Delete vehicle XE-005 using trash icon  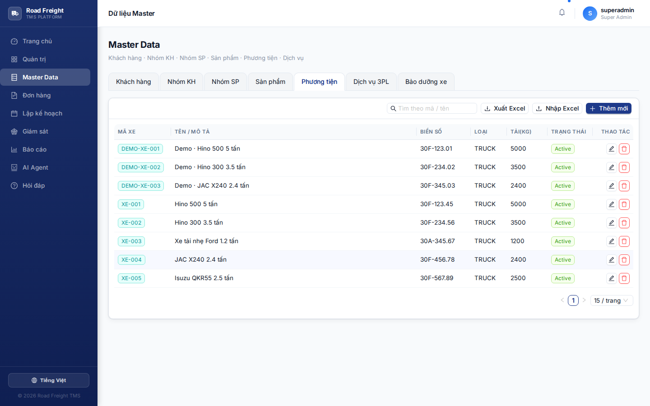tap(624, 278)
